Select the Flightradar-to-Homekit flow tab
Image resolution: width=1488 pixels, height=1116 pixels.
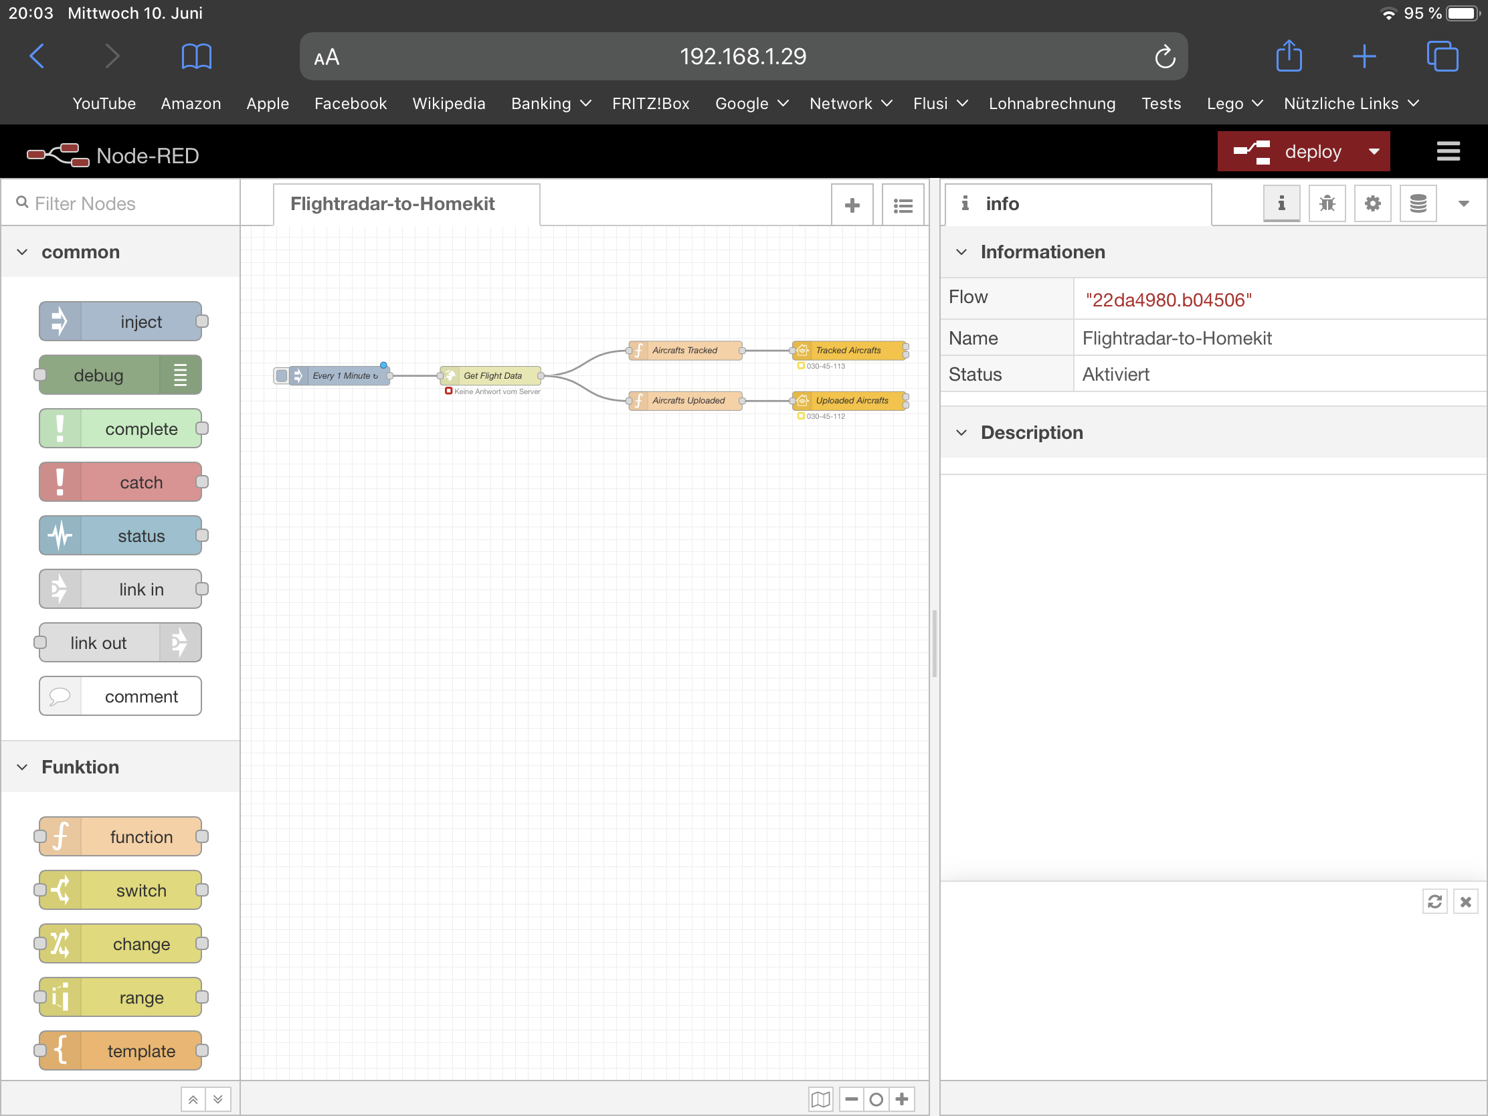pos(392,204)
